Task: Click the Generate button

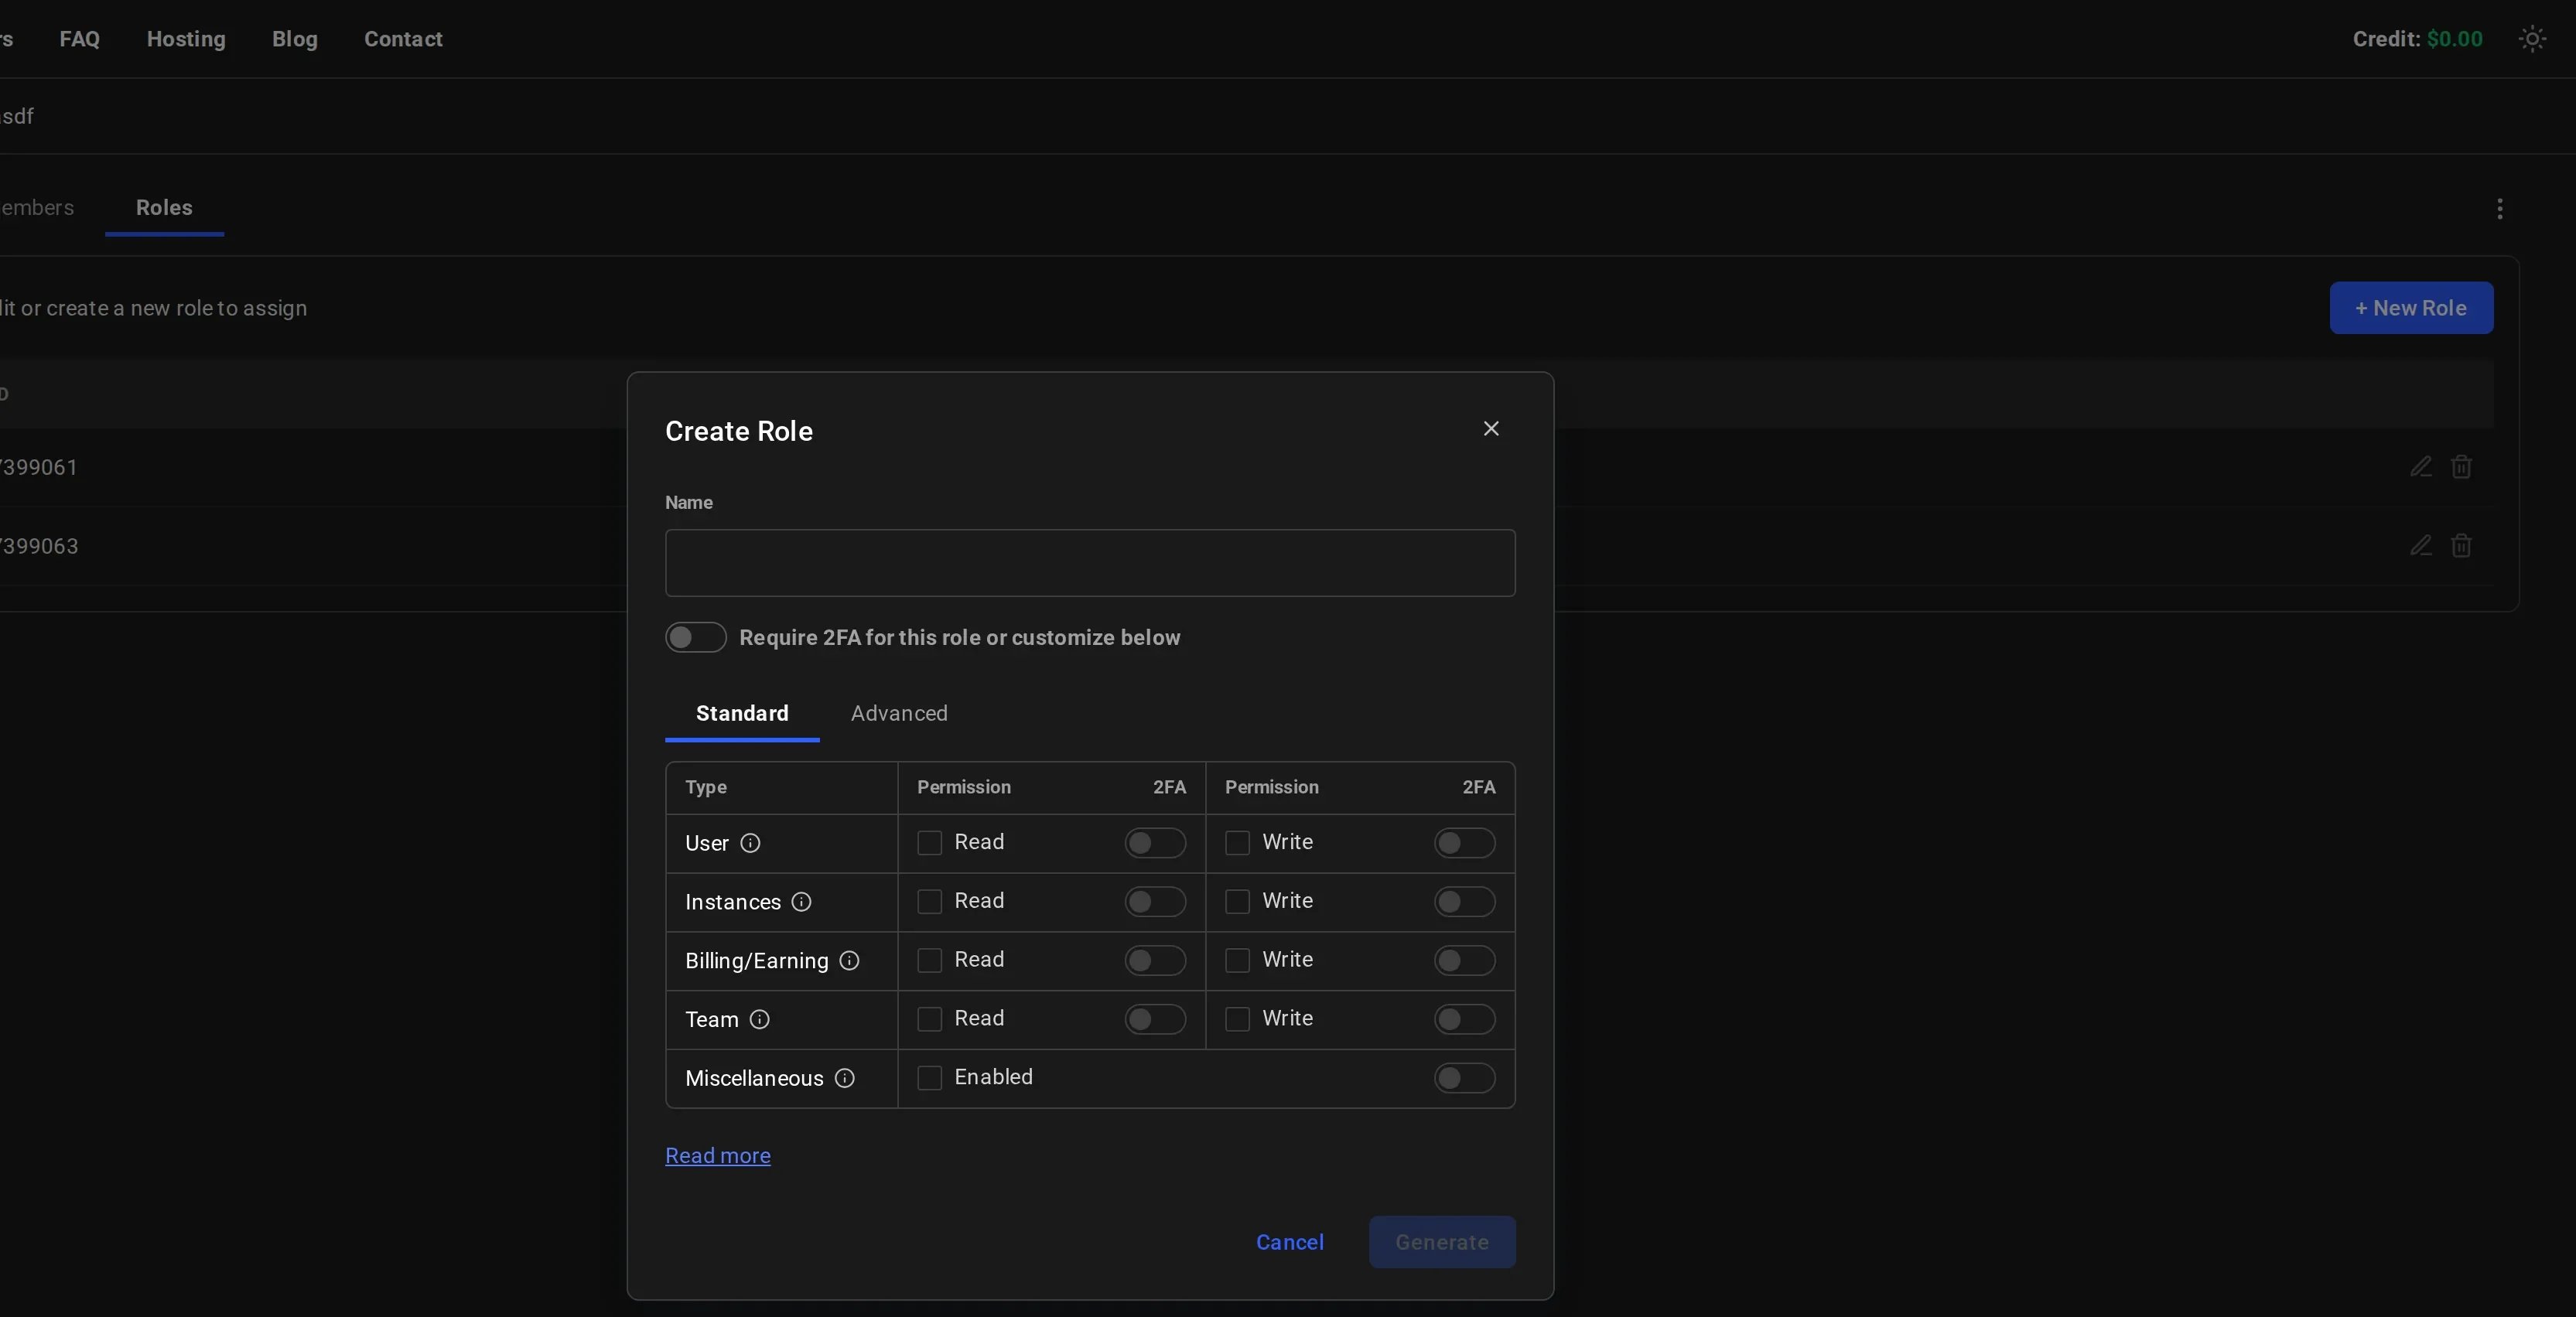Action: click(x=1442, y=1242)
